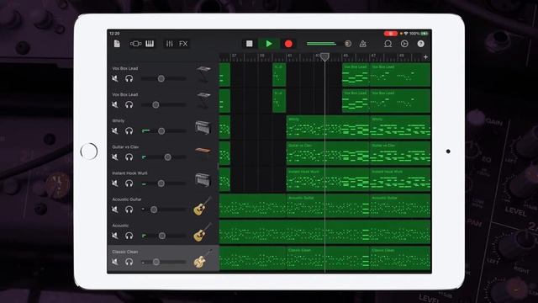538x303 pixels.
Task: Select the Acoustic Guitar track guitar icon
Action: click(203, 206)
